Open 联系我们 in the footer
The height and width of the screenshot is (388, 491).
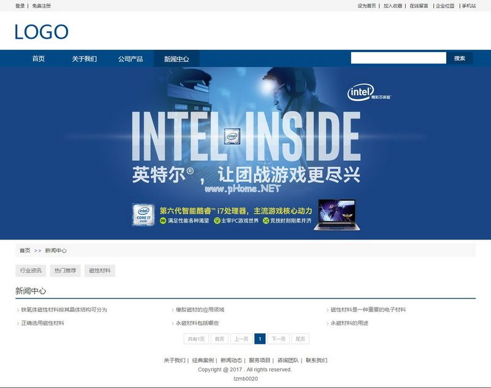[x=317, y=360]
